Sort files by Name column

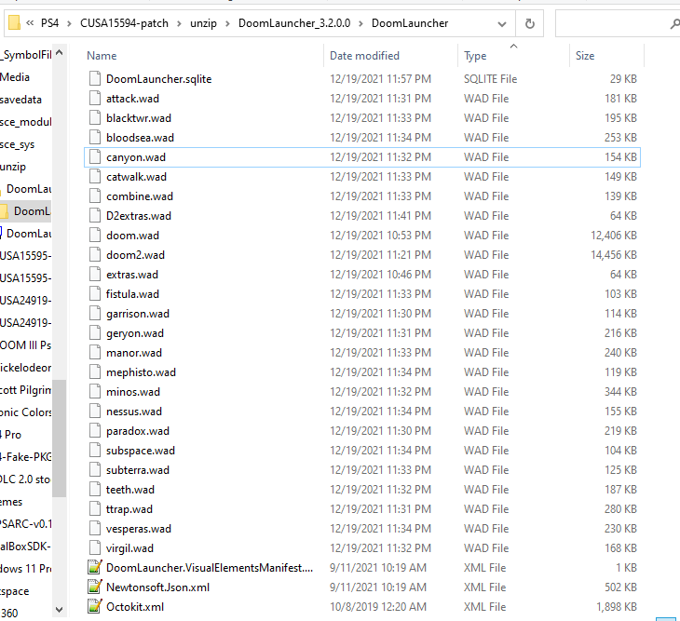[x=102, y=56]
